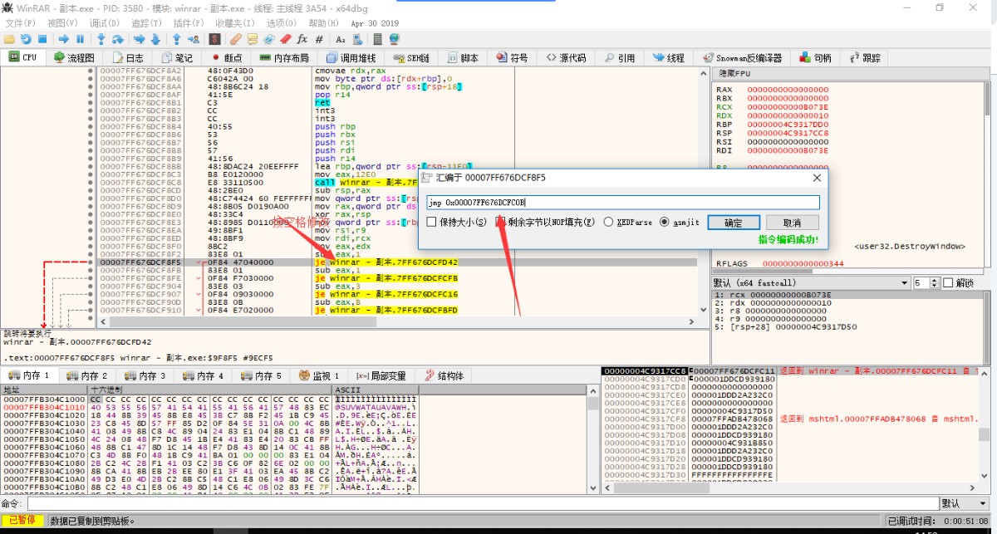The image size is (997, 534).
Task: Switch to the 流程图 tab
Action: pyautogui.click(x=74, y=58)
